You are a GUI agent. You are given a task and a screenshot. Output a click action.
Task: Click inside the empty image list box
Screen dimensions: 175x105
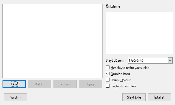[x=52, y=41]
